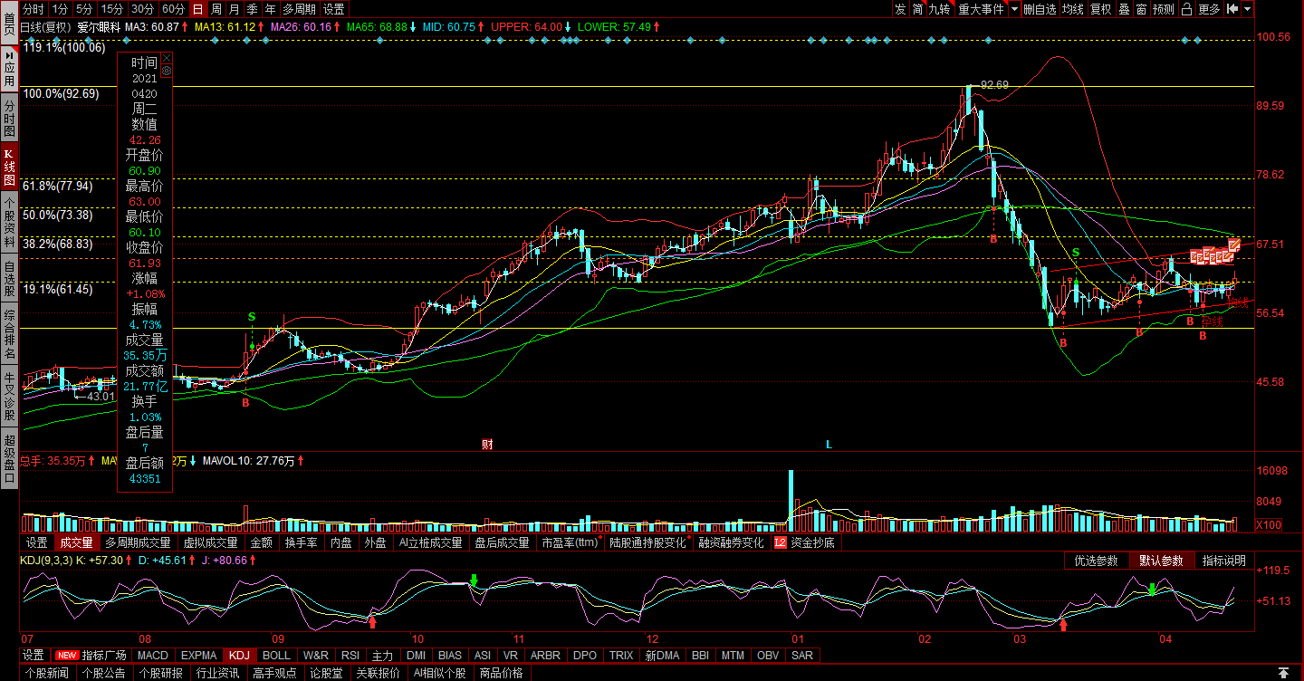Open the 个股新闻 stock news link

[x=47, y=673]
